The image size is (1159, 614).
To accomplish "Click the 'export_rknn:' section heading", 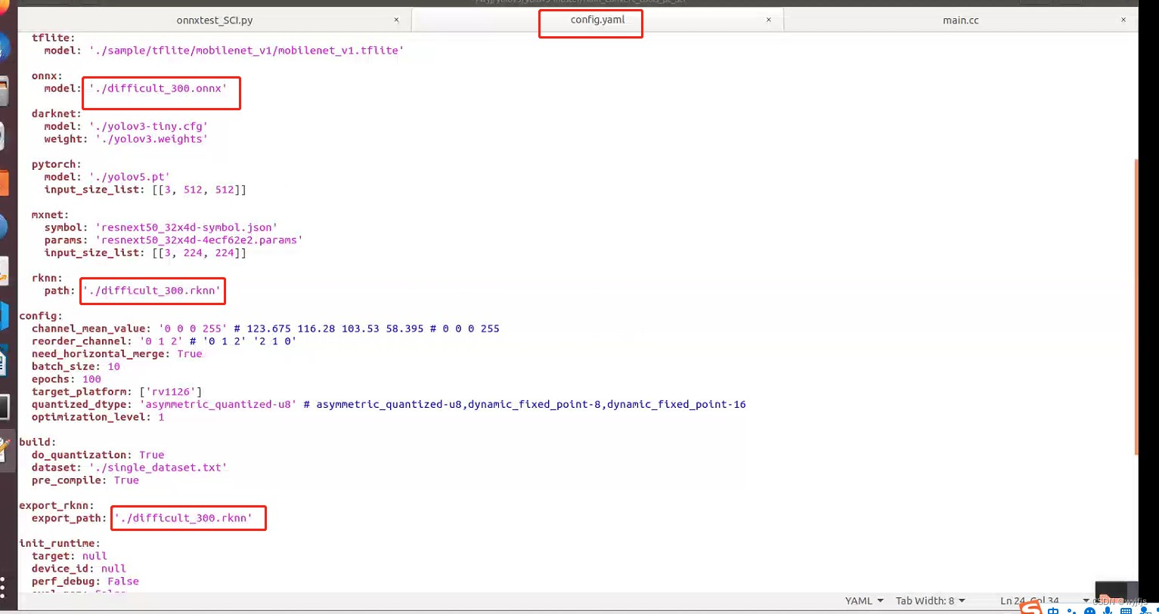I will point(57,505).
